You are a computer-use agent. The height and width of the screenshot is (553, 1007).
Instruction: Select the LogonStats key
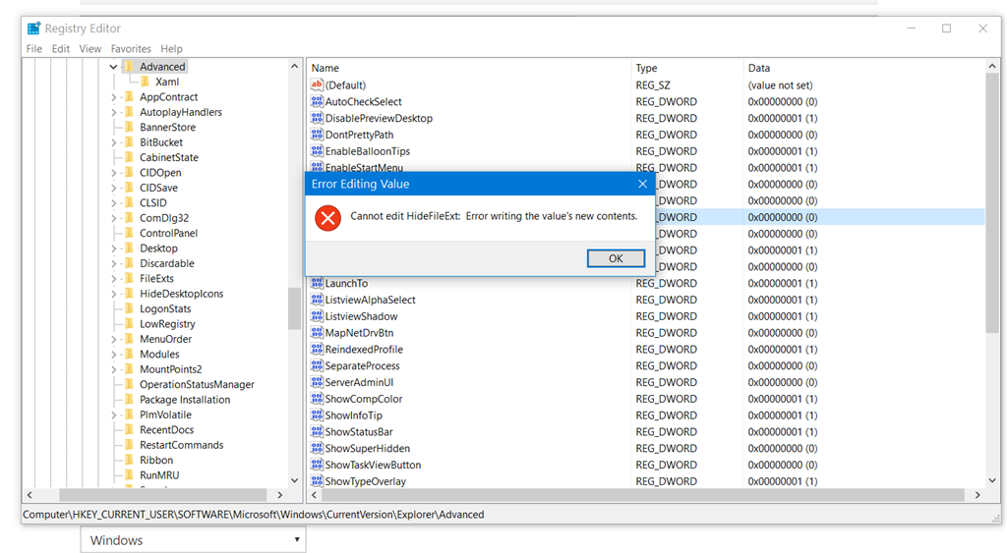165,308
